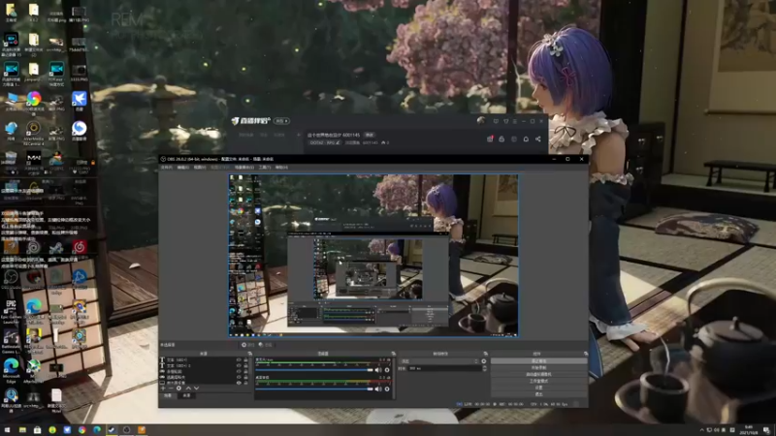The height and width of the screenshot is (436, 776).
Task: Click the user avatar in streaming app
Action: [x=480, y=121]
